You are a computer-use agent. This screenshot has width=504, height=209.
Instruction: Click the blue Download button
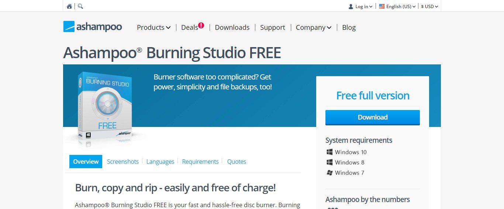click(x=373, y=117)
